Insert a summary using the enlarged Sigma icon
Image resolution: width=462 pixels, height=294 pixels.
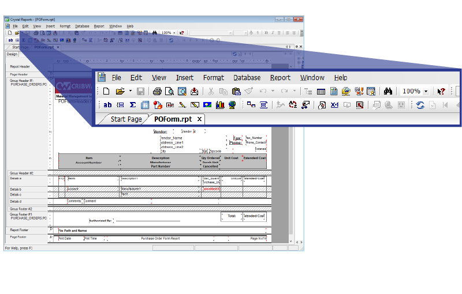pyautogui.click(x=132, y=105)
